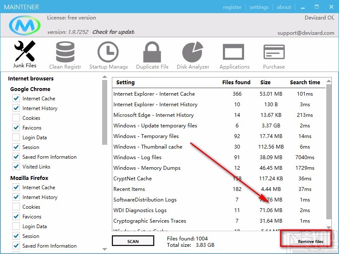
Task: Enable Google Chrome Cookies checkbox
Action: (16, 118)
